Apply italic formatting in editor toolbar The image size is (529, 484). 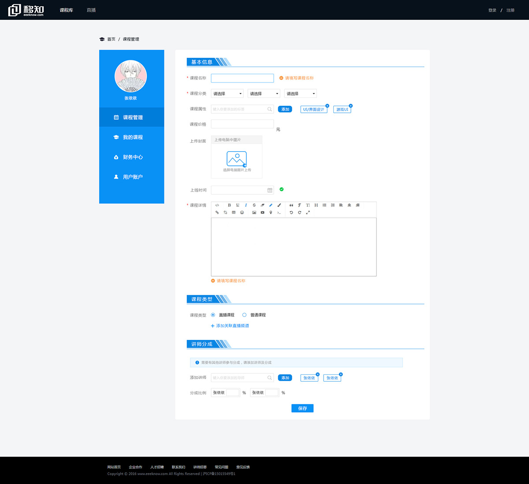pyautogui.click(x=246, y=205)
